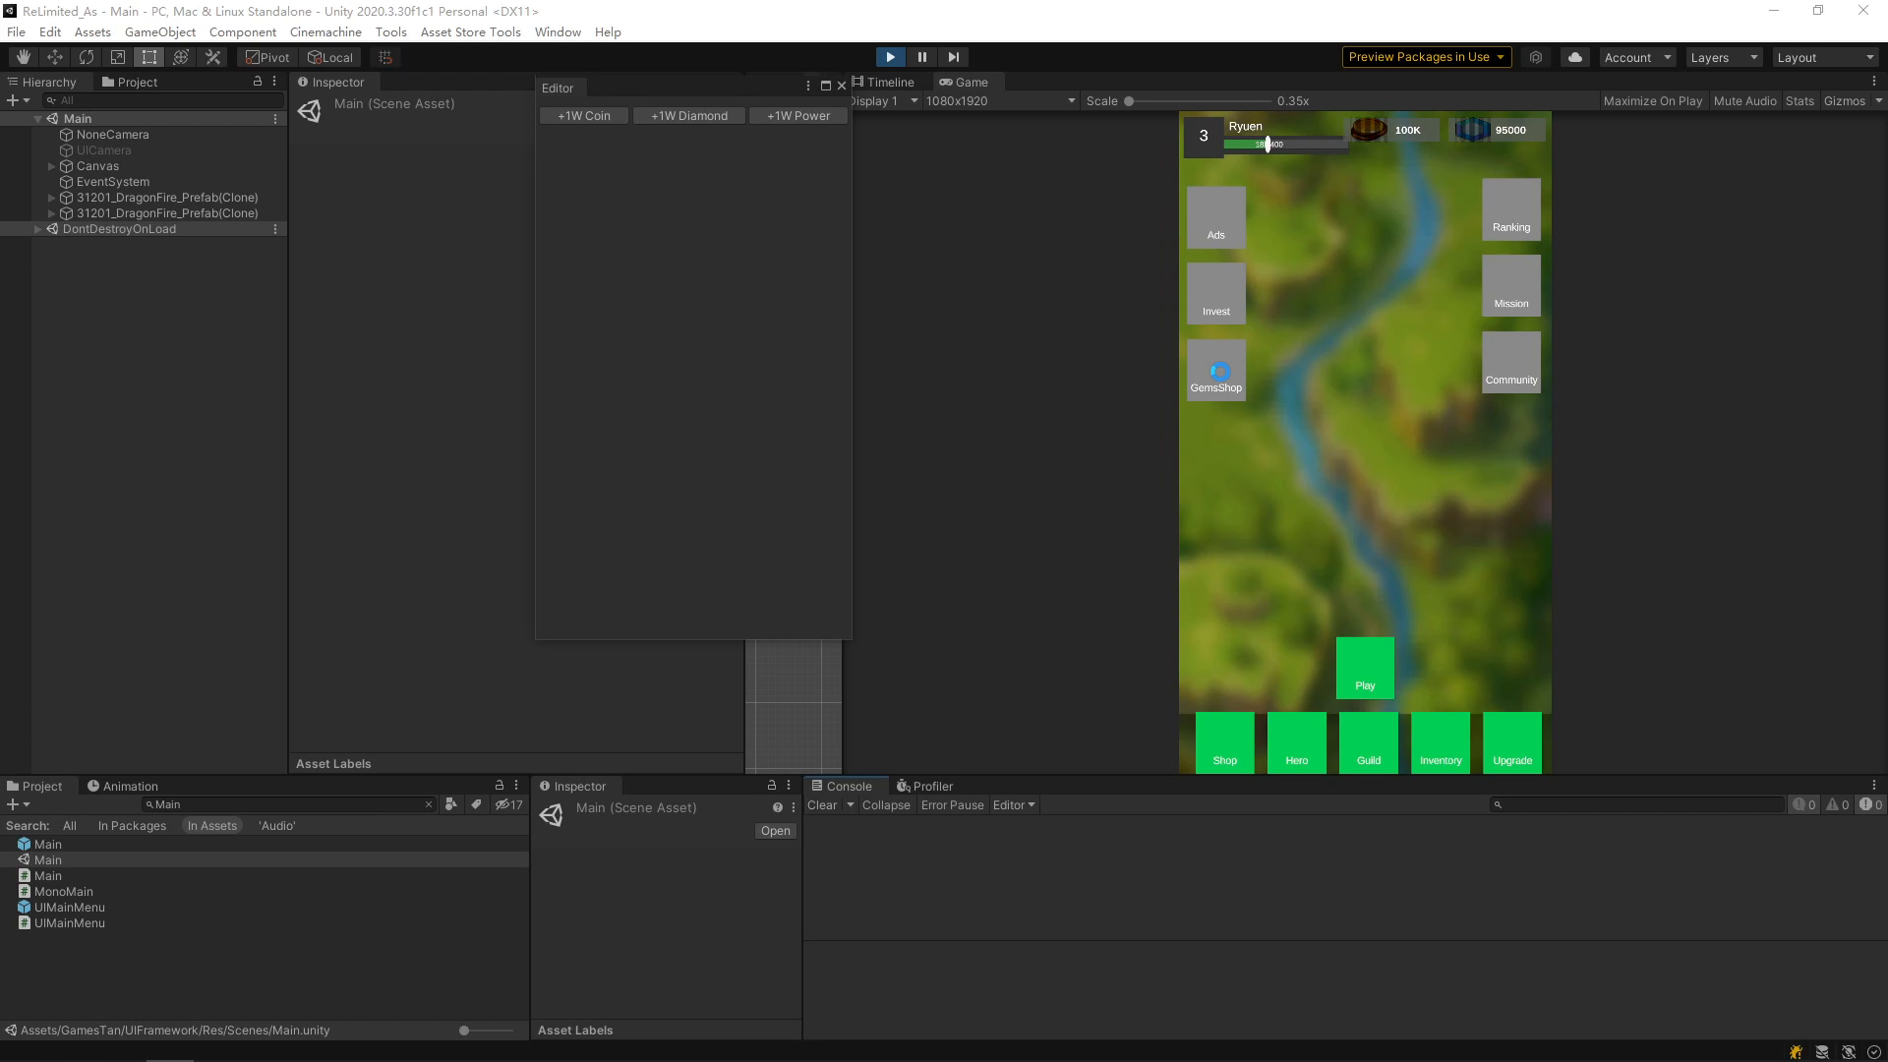Adjust the Game view Scale slider
The width and height of the screenshot is (1888, 1062).
(x=1199, y=100)
